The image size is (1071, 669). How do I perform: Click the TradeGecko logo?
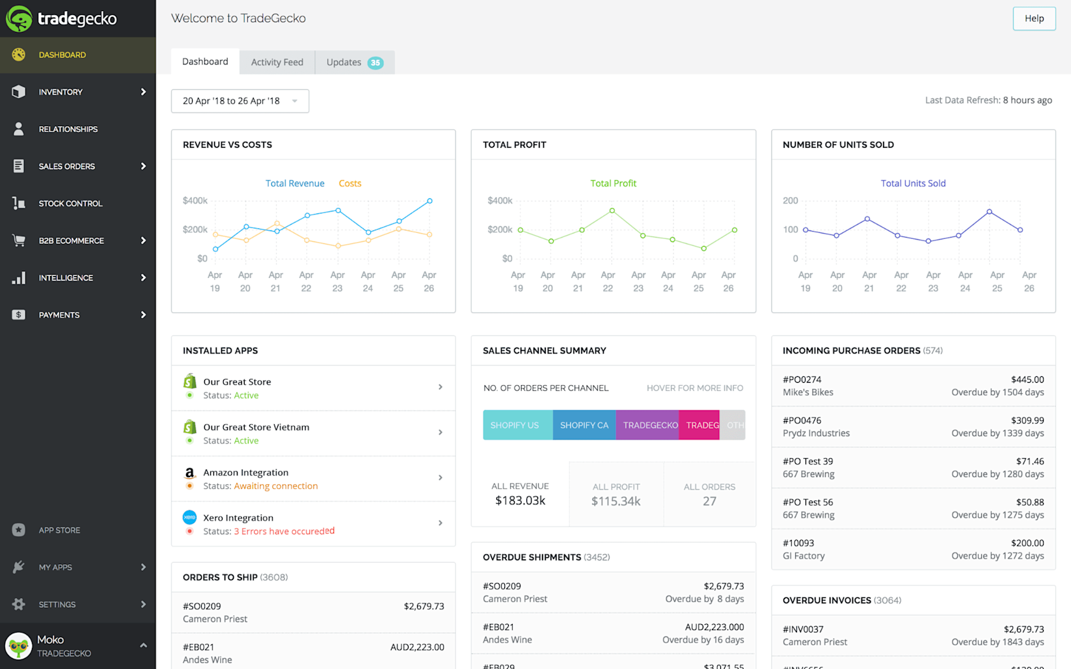tap(61, 18)
